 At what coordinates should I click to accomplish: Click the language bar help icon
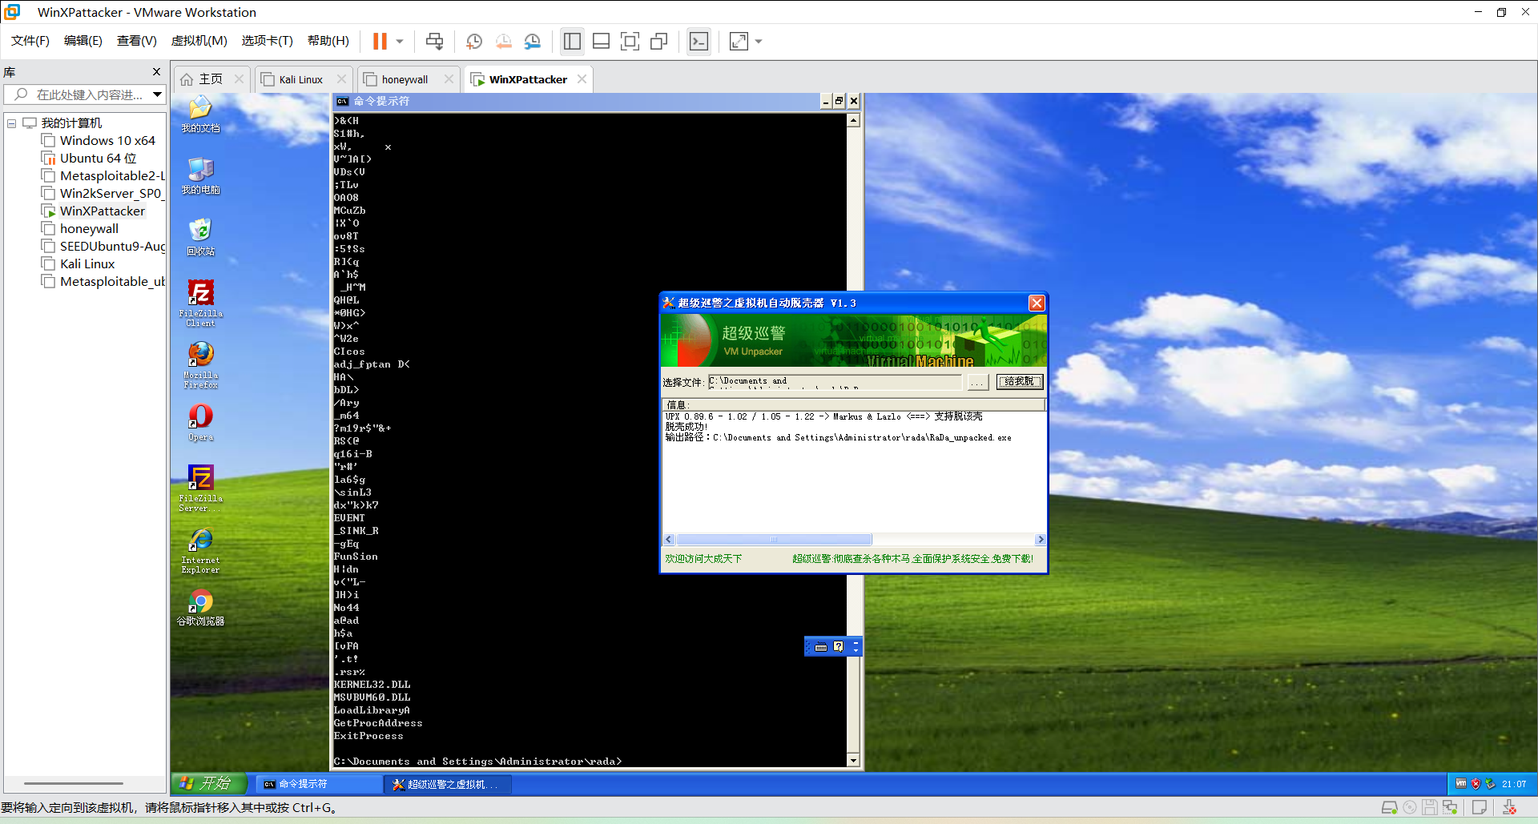pyautogui.click(x=839, y=647)
